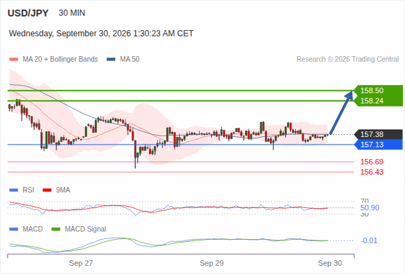
Task: Click the Sep 30 date axis label
Action: point(330,263)
